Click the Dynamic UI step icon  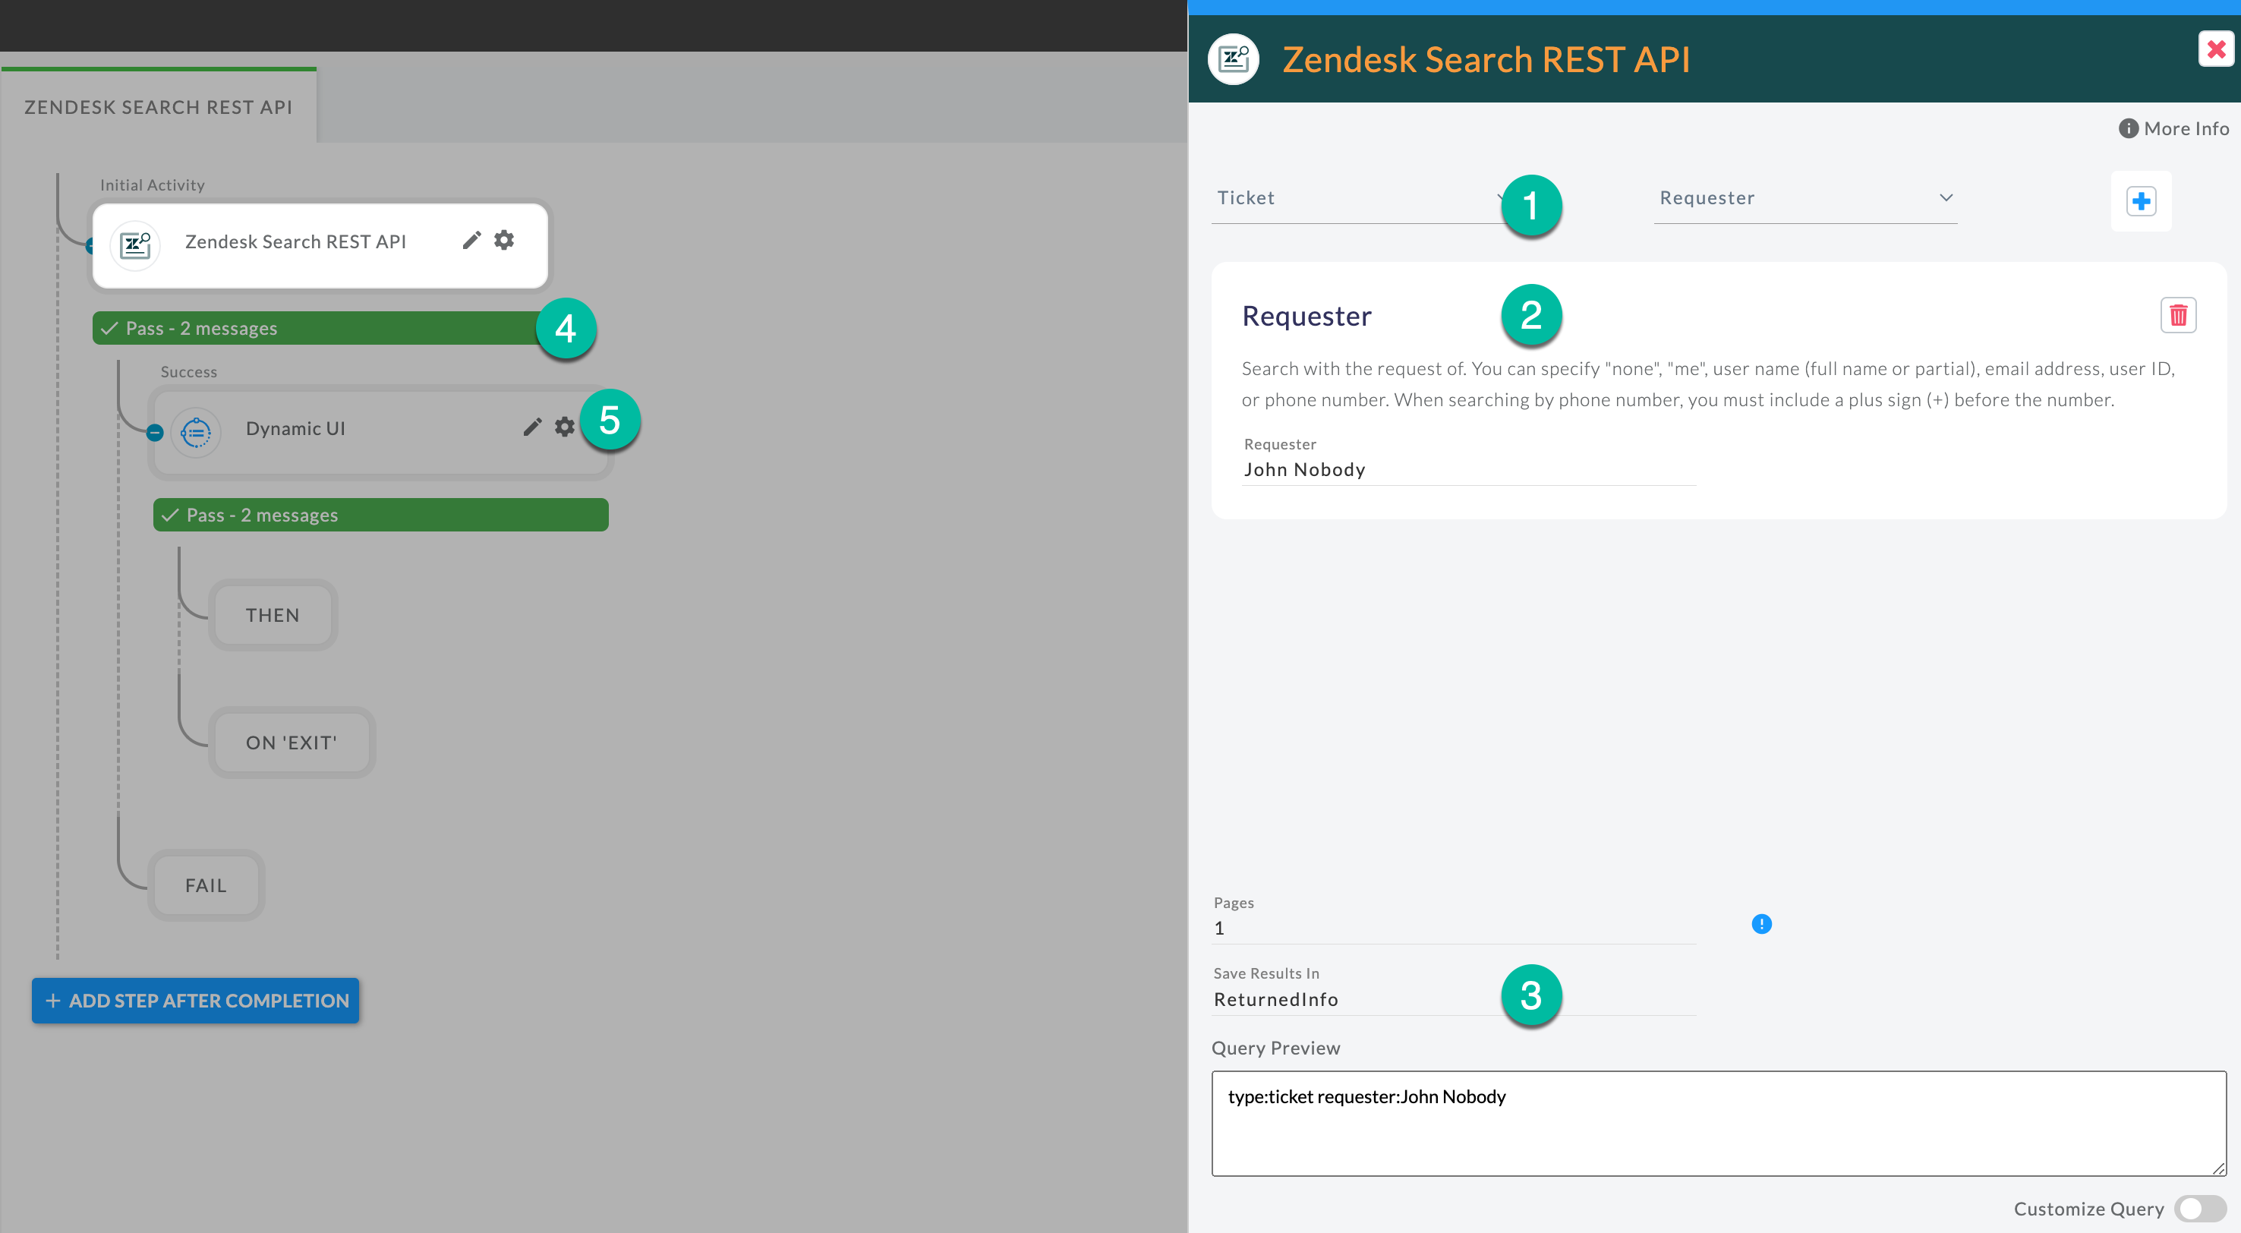196,431
